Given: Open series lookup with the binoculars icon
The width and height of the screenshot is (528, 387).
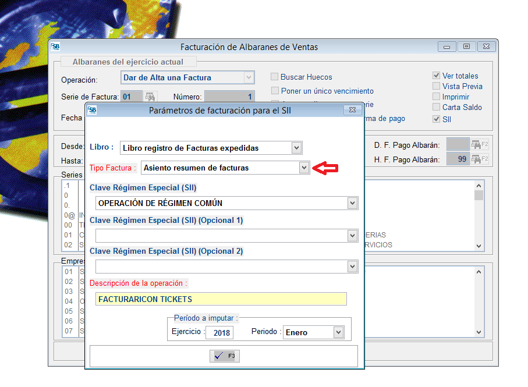Looking at the screenshot, I should coord(150,95).
